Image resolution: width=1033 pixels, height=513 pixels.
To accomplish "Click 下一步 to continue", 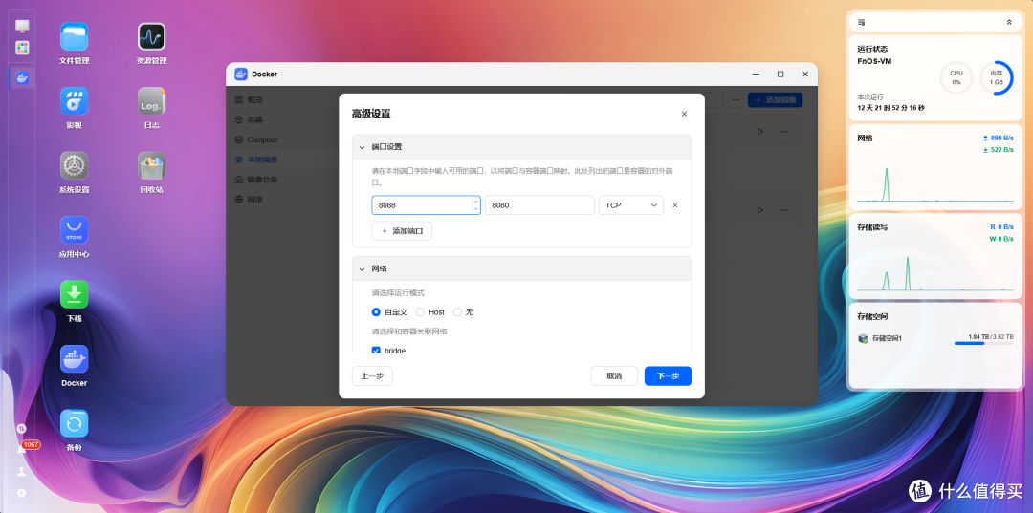I will (x=668, y=375).
